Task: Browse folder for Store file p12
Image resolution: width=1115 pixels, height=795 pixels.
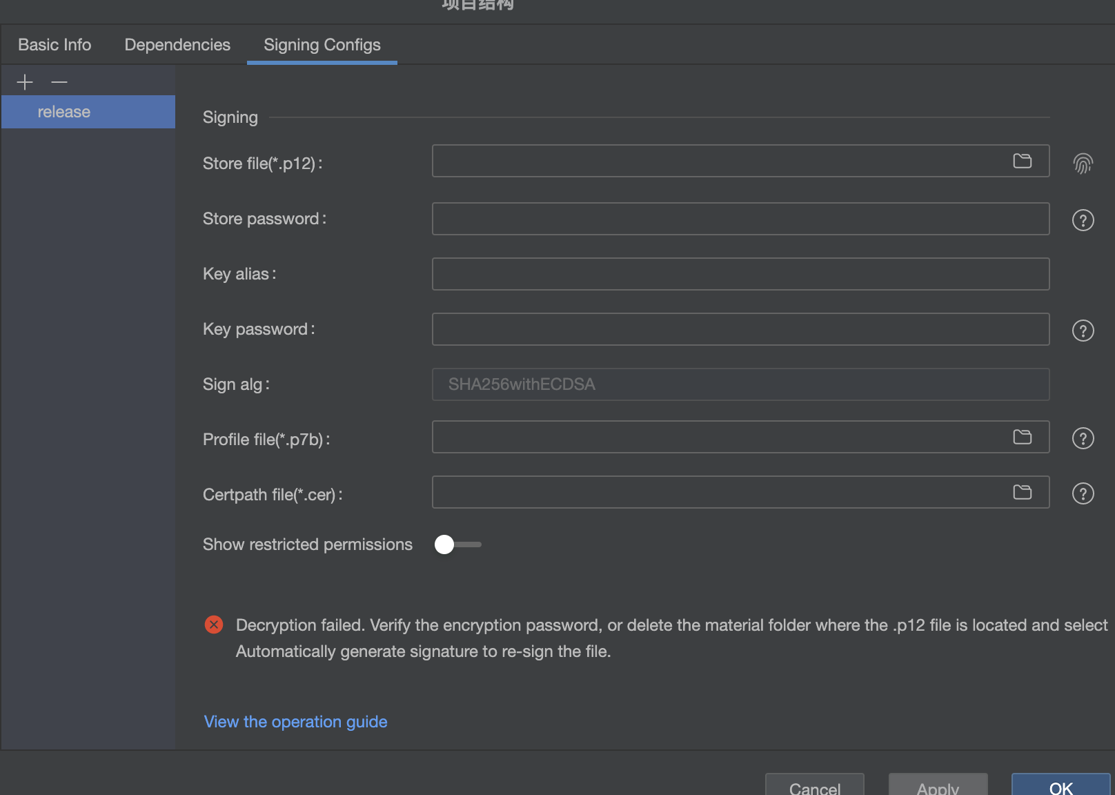Action: pyautogui.click(x=1022, y=161)
